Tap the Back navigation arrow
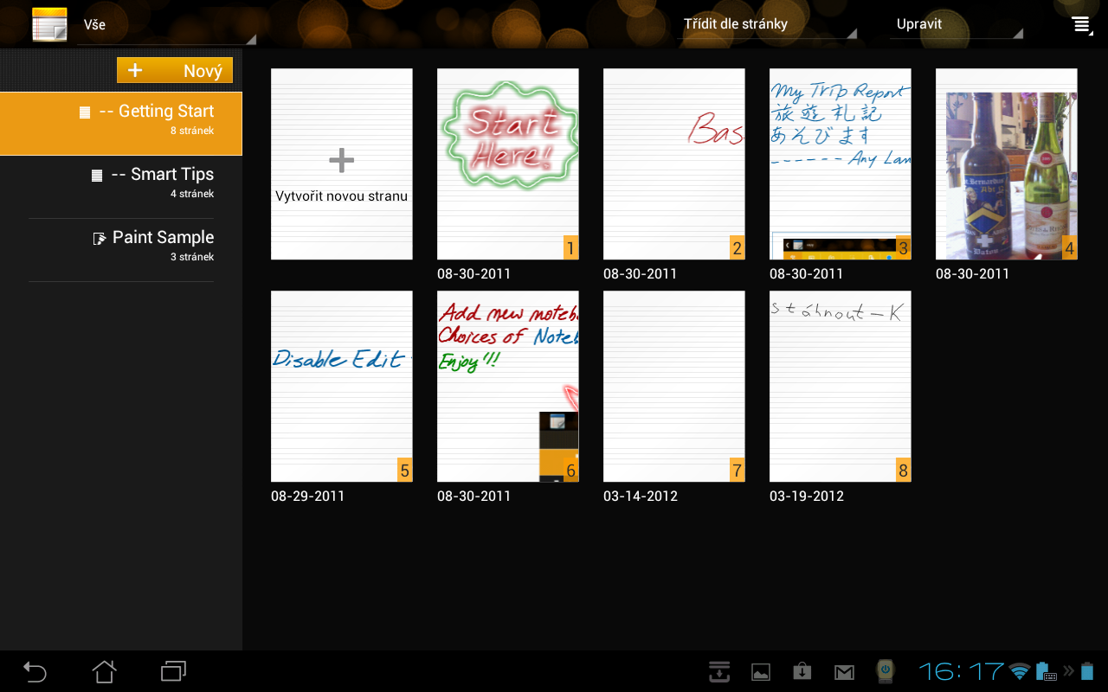The width and height of the screenshot is (1108, 692). pos(34,671)
